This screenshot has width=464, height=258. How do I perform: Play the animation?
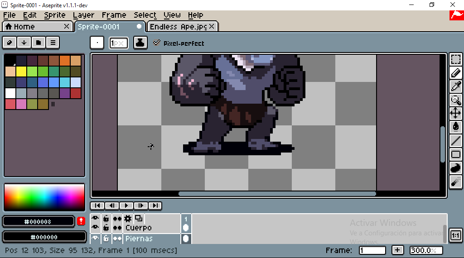coord(126,205)
